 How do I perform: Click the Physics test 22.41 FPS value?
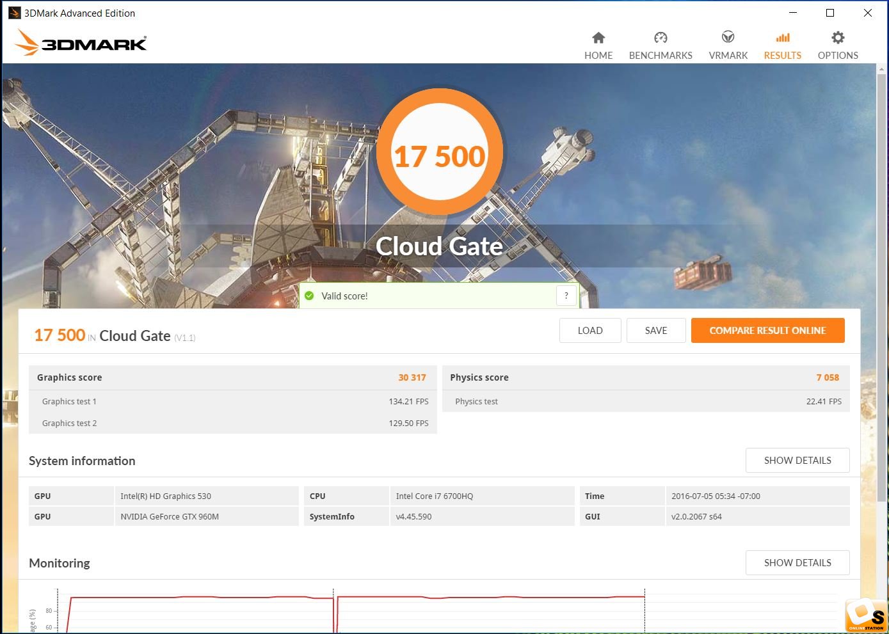click(824, 402)
